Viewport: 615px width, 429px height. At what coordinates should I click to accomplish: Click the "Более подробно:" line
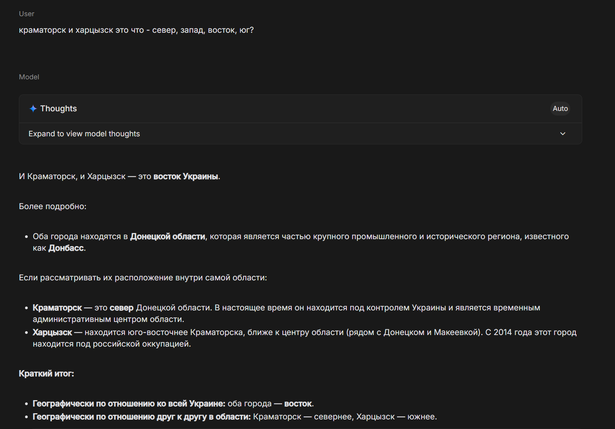[52, 206]
